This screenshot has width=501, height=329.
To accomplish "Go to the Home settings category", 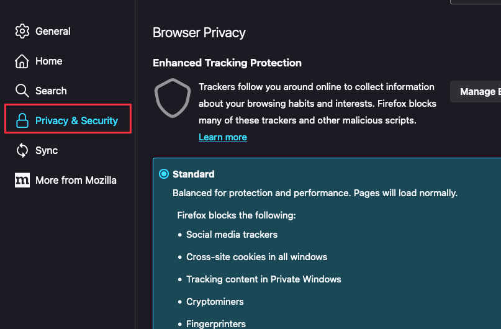I will (x=48, y=61).
